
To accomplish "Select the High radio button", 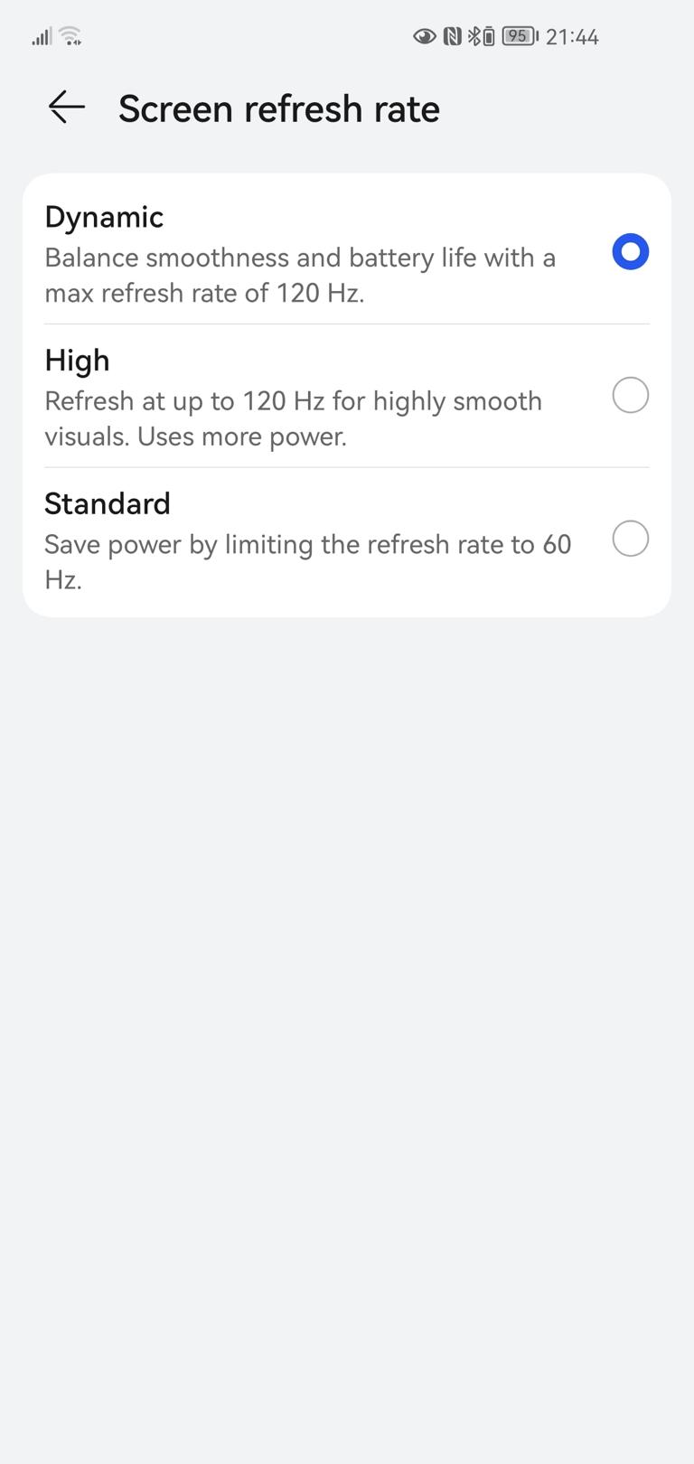I will [631, 395].
